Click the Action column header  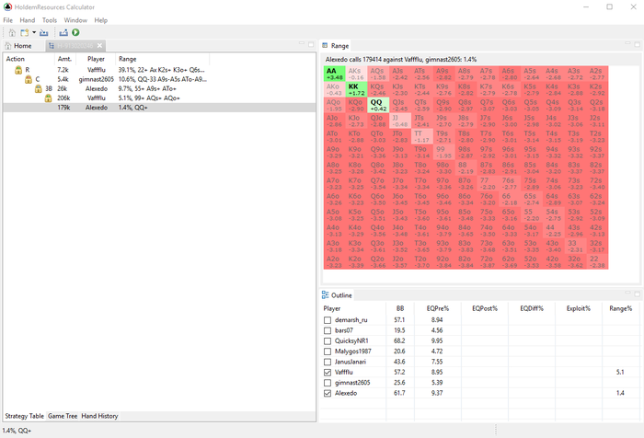pyautogui.click(x=16, y=59)
